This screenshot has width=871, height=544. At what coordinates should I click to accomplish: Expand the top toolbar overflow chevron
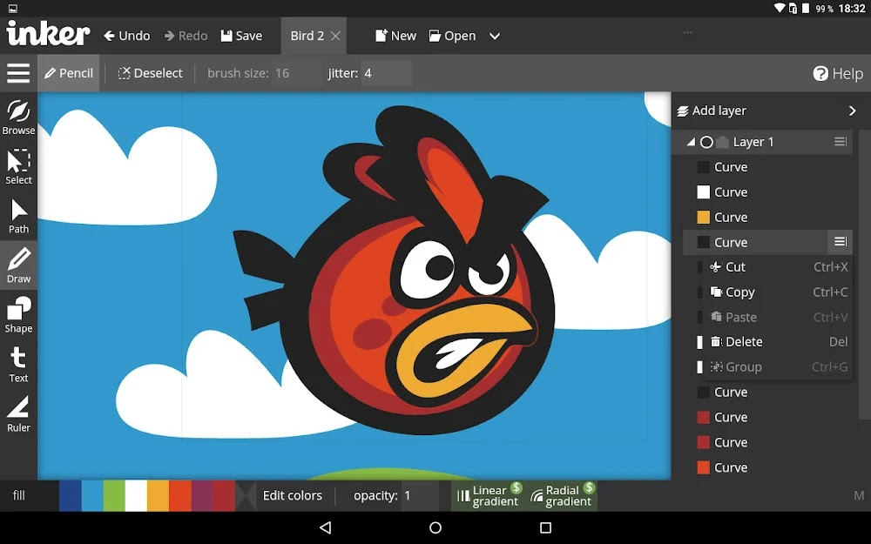(x=495, y=36)
